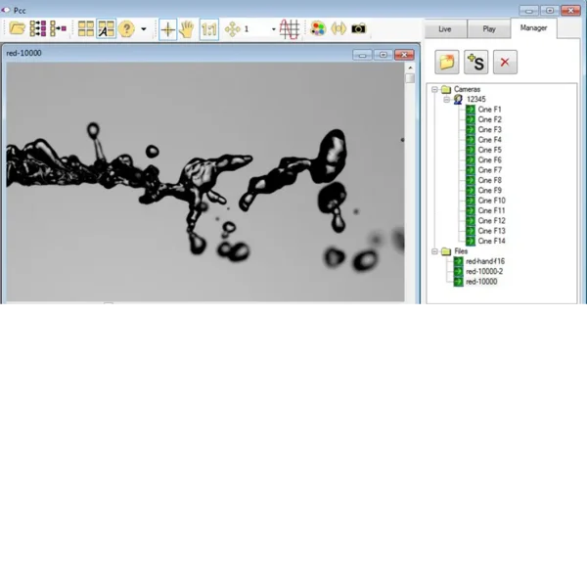Click the image window vertical scrollbar

410,176
